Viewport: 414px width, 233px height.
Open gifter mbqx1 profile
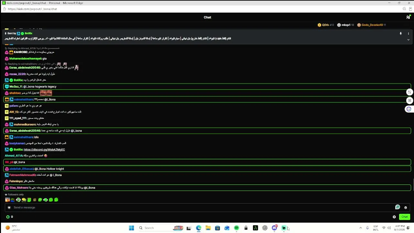[x=345, y=25]
